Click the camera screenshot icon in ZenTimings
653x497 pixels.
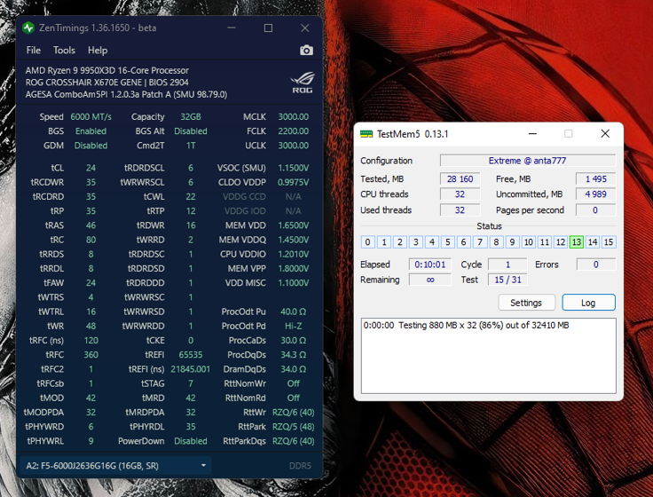click(306, 51)
